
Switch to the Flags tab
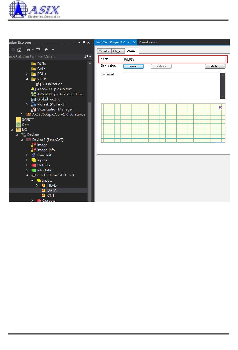(x=118, y=51)
